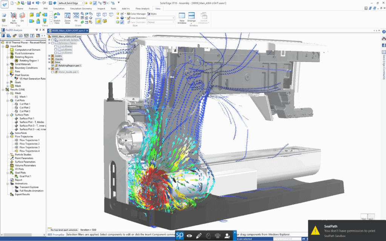The image size is (386, 241).
Task: Expand the Lids assembly node
Action: tap(49, 69)
